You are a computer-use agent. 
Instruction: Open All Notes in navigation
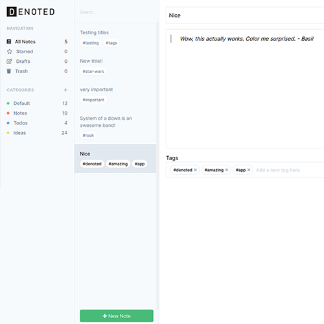pos(37,41)
